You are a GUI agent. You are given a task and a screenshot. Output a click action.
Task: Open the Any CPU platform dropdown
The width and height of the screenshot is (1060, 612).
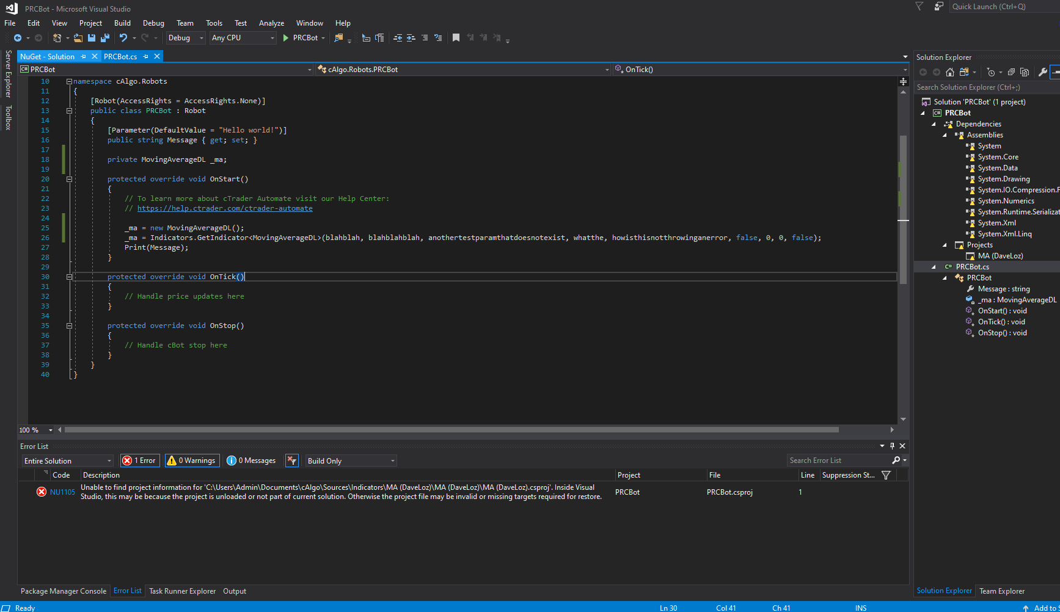point(243,38)
